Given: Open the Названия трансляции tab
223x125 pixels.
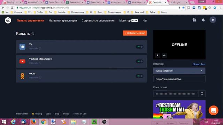Looking at the screenshot, I should [63, 20].
